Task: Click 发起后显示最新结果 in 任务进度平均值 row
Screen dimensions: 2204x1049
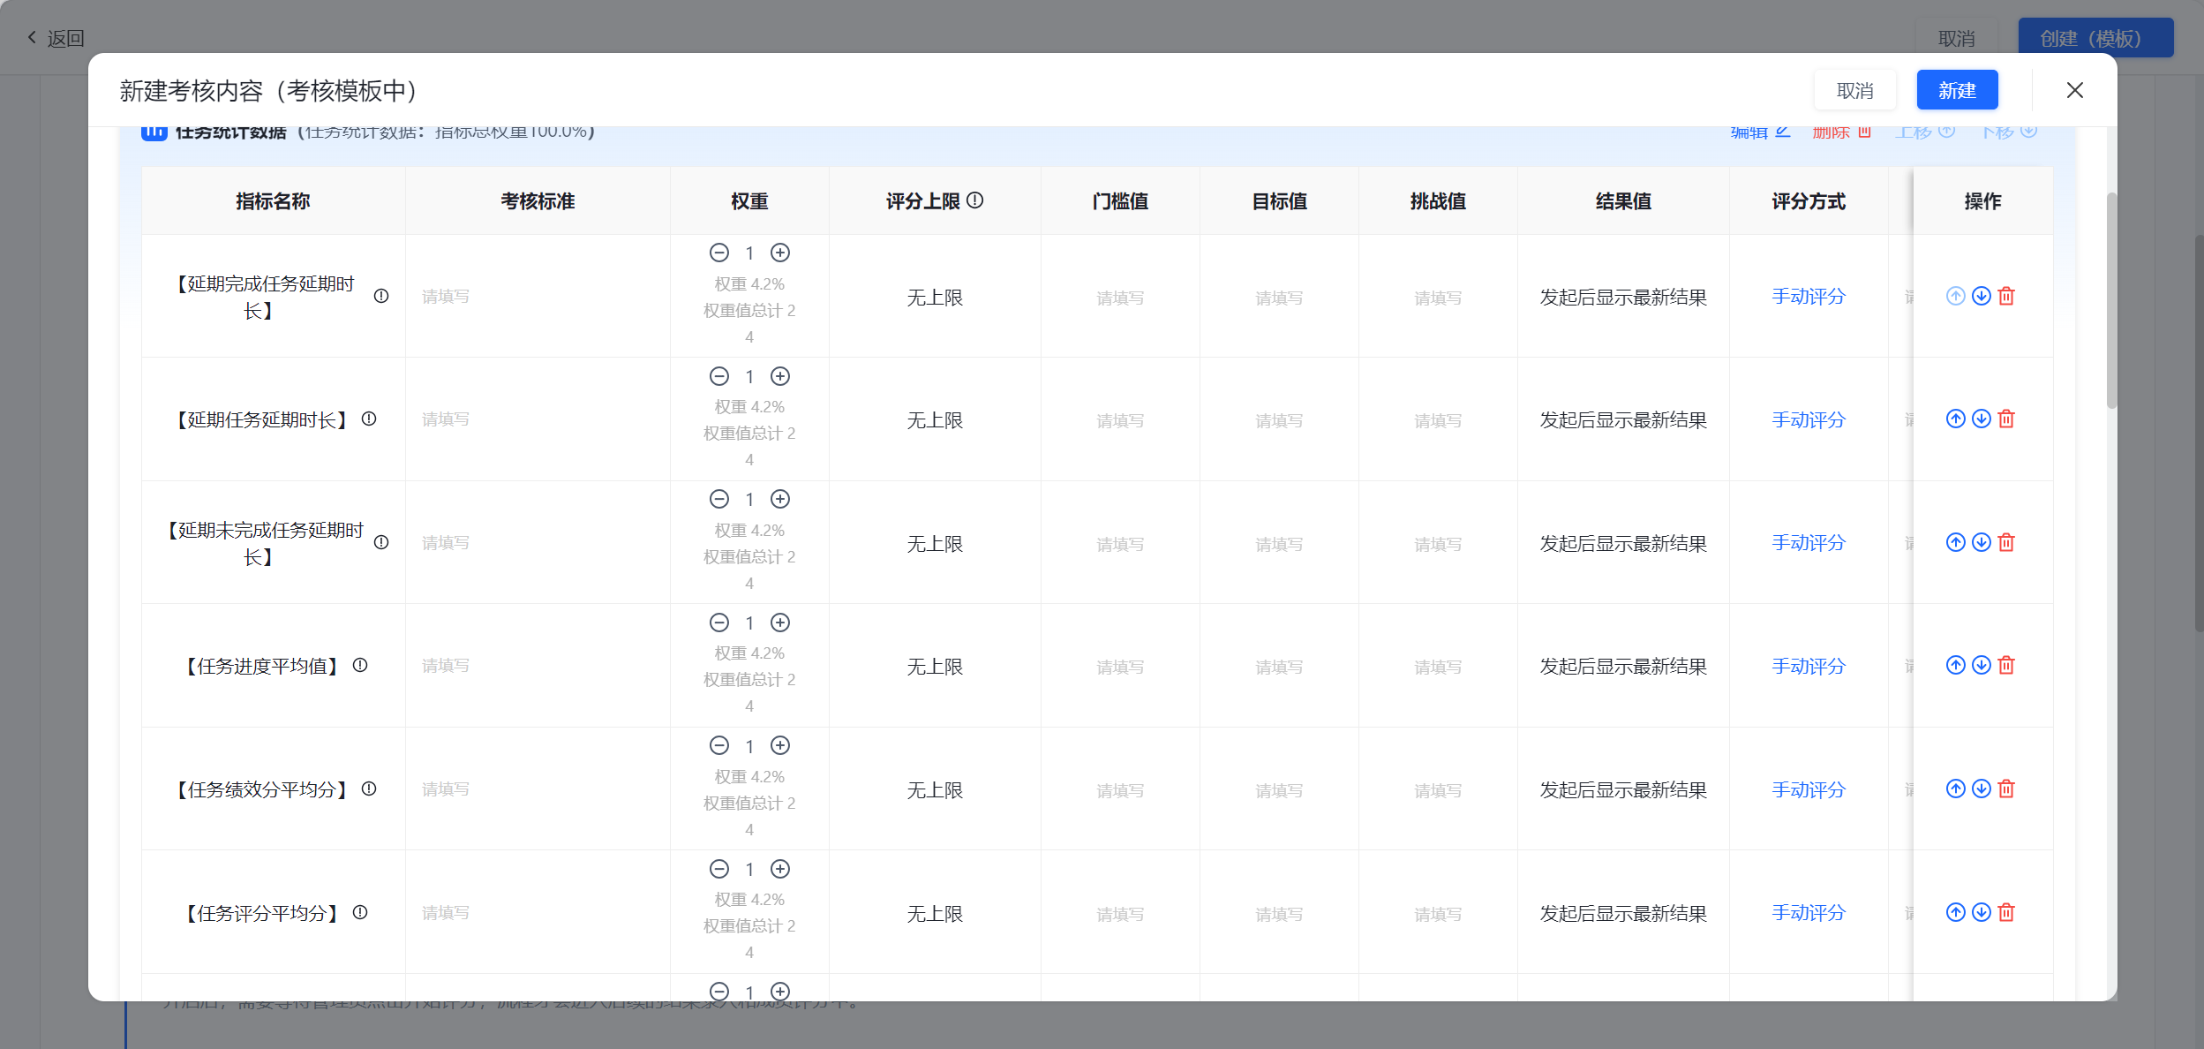Action: click(x=1623, y=667)
